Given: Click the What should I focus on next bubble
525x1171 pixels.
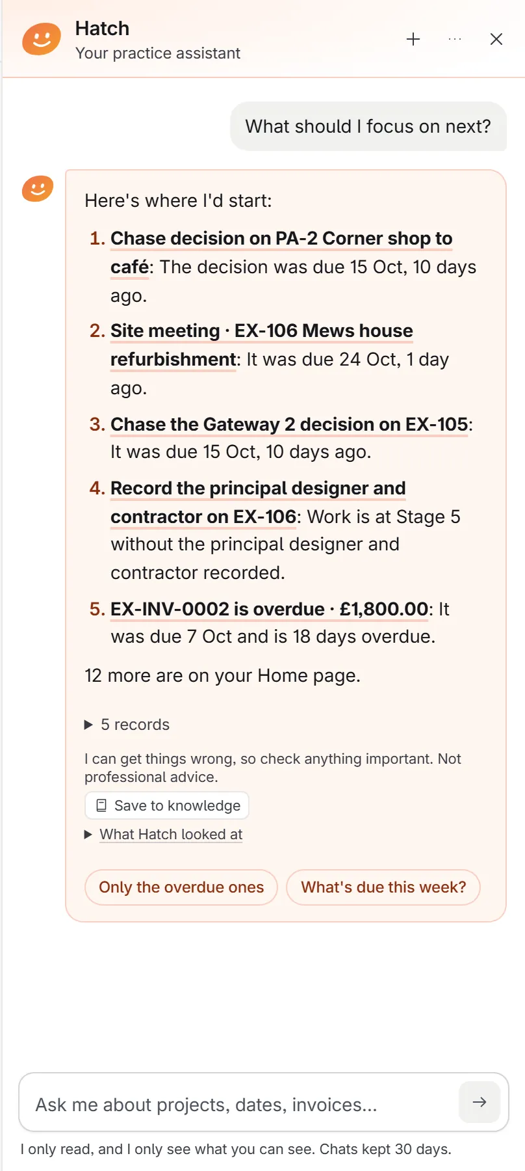Looking at the screenshot, I should pyautogui.click(x=368, y=126).
